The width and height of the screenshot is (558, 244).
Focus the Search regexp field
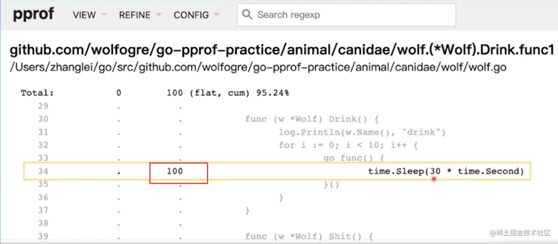coord(346,15)
